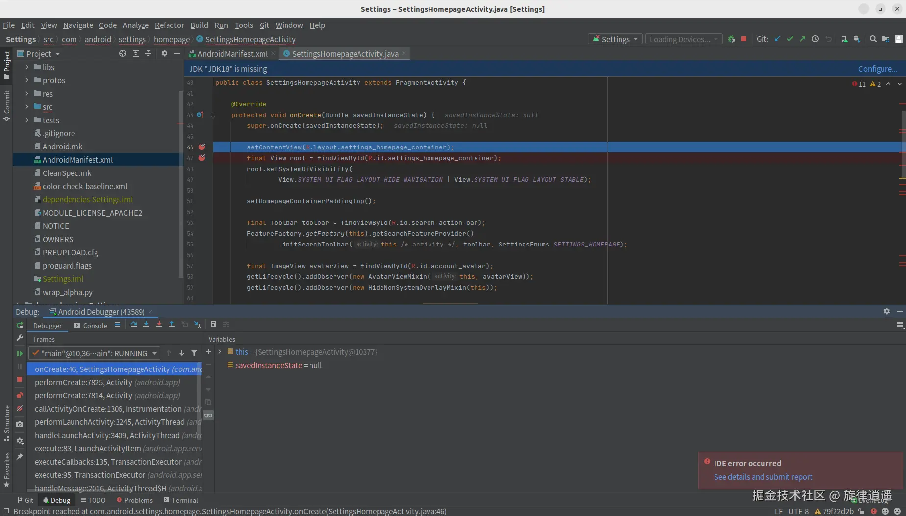Image resolution: width=906 pixels, height=516 pixels.
Task: Switch to the AndroidManifest.xml editor tab
Action: [x=232, y=54]
